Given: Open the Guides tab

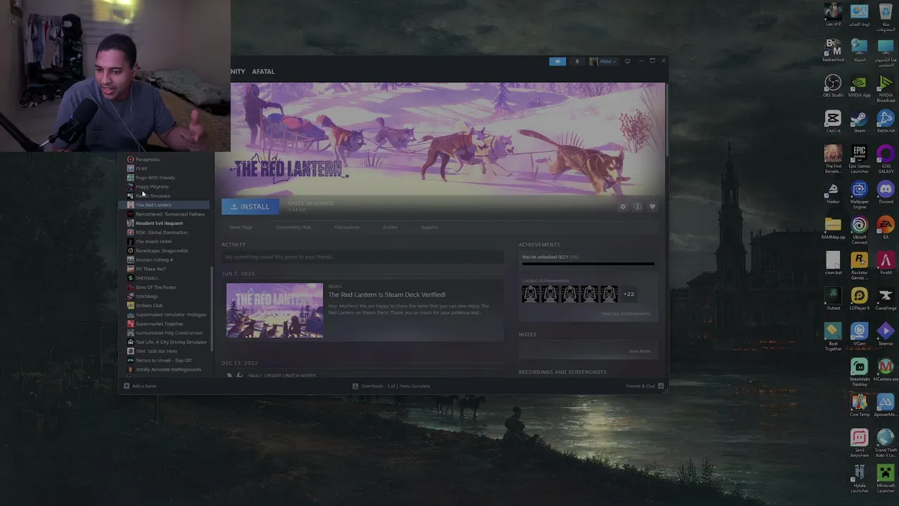Looking at the screenshot, I should point(390,227).
